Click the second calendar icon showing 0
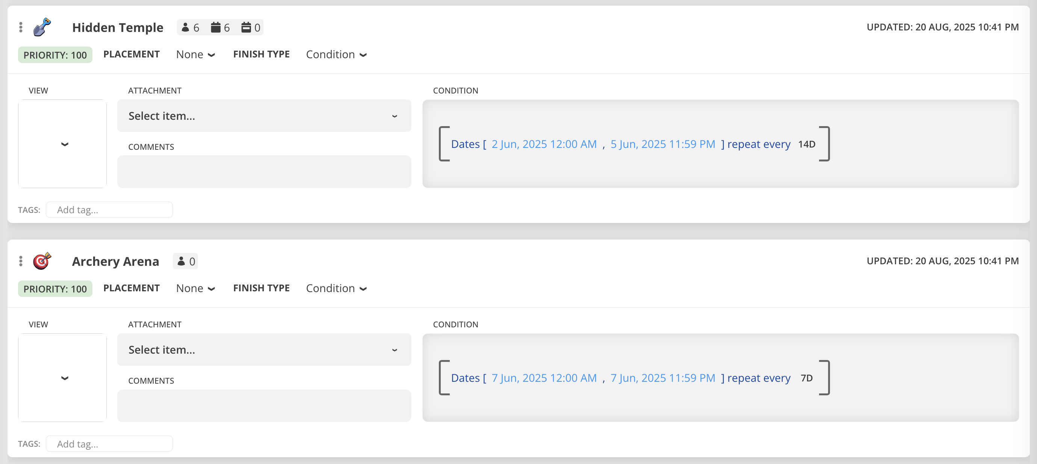The image size is (1037, 464). pyautogui.click(x=250, y=27)
